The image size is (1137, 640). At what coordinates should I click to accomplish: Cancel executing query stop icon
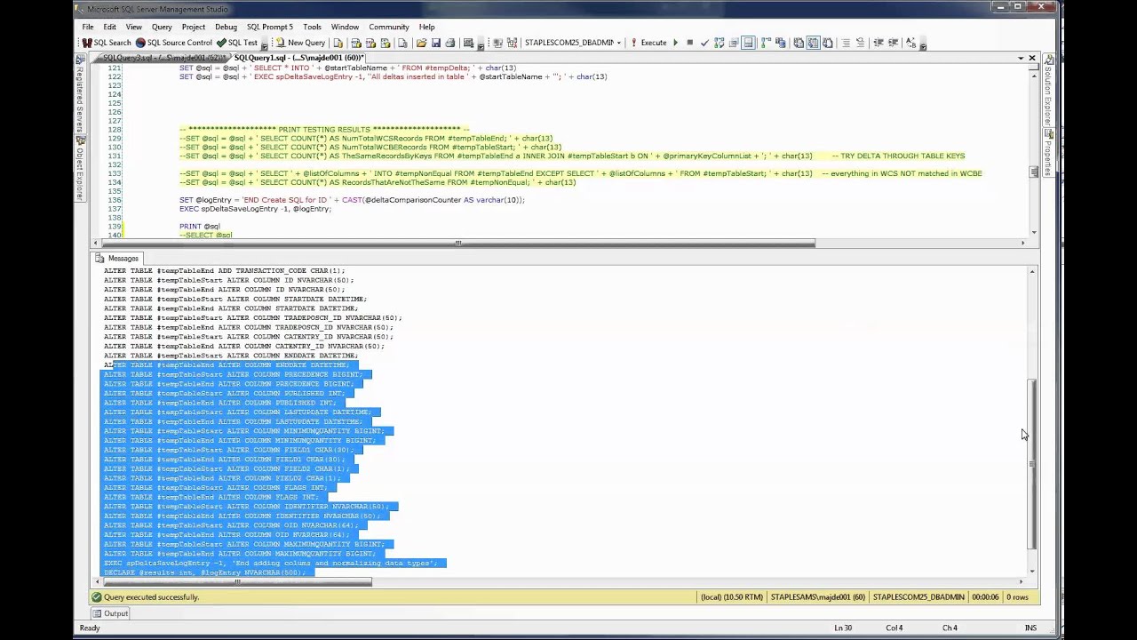[689, 43]
